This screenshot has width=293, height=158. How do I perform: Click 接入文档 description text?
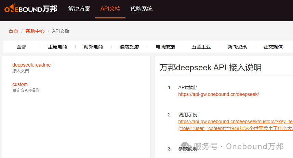pyautogui.click(x=21, y=71)
